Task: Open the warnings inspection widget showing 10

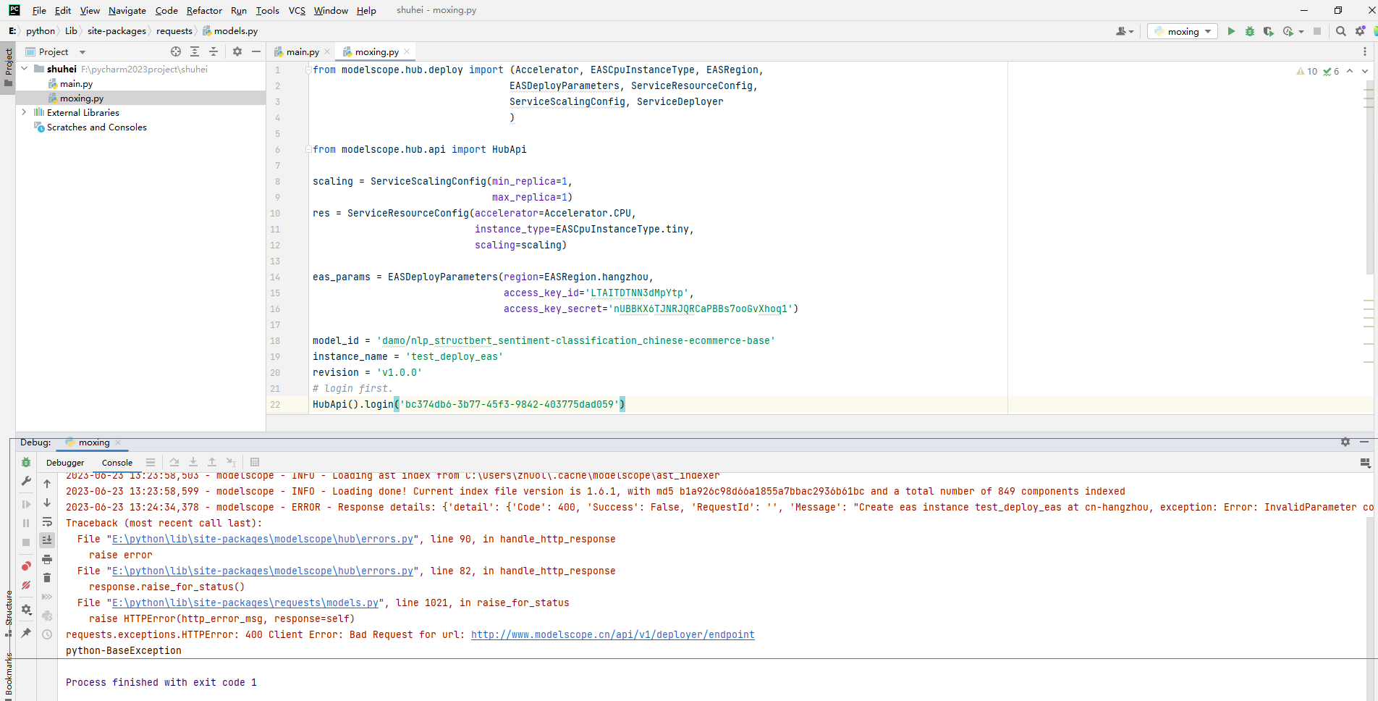Action: coord(1307,71)
